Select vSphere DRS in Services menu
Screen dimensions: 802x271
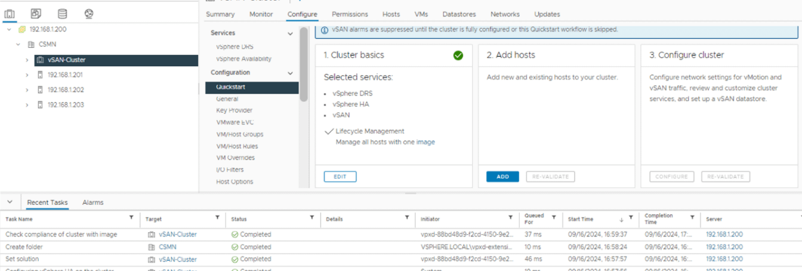coord(235,46)
